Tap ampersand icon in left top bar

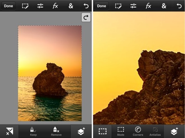tap(71, 6)
